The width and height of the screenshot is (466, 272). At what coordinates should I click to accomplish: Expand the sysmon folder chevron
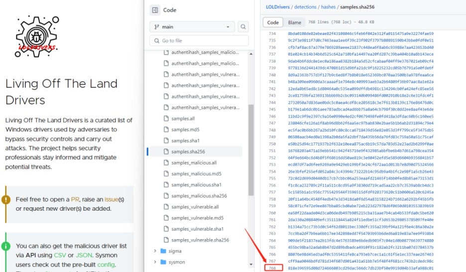coord(155,262)
